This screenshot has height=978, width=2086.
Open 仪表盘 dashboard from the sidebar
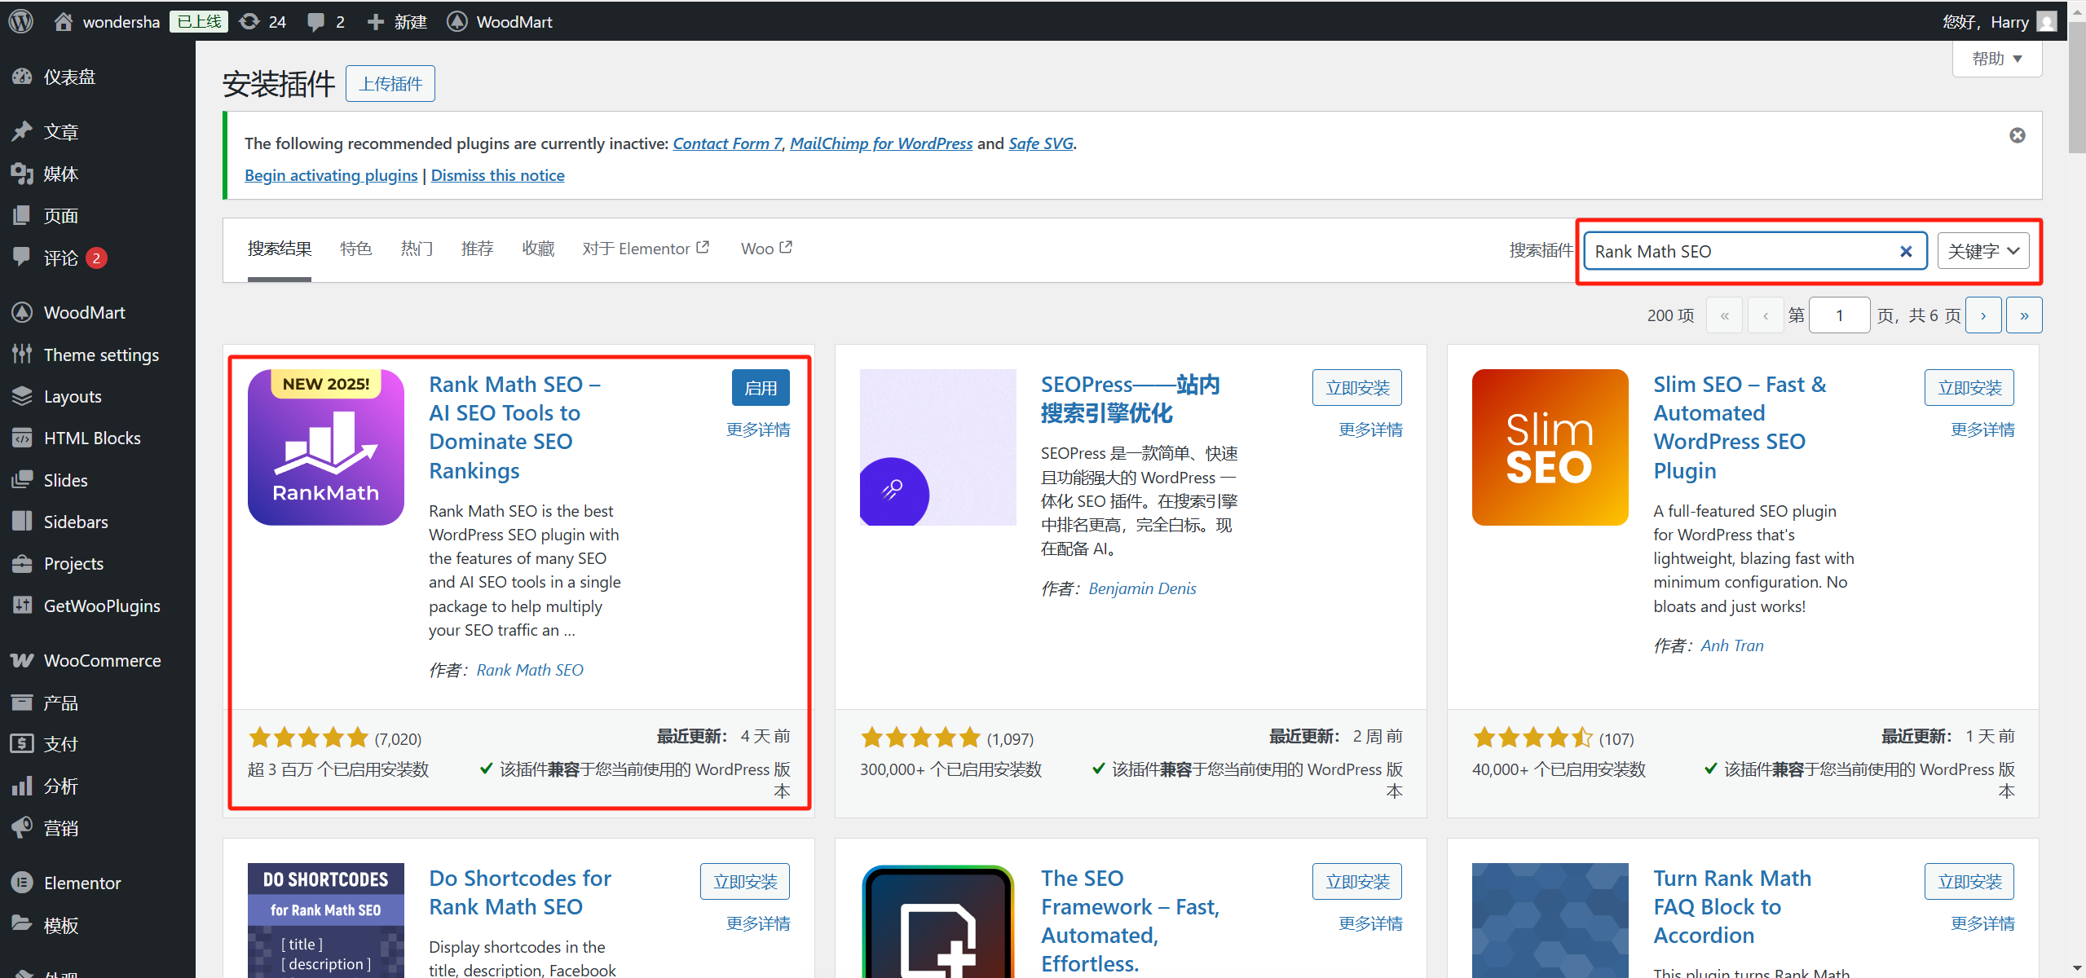[69, 76]
